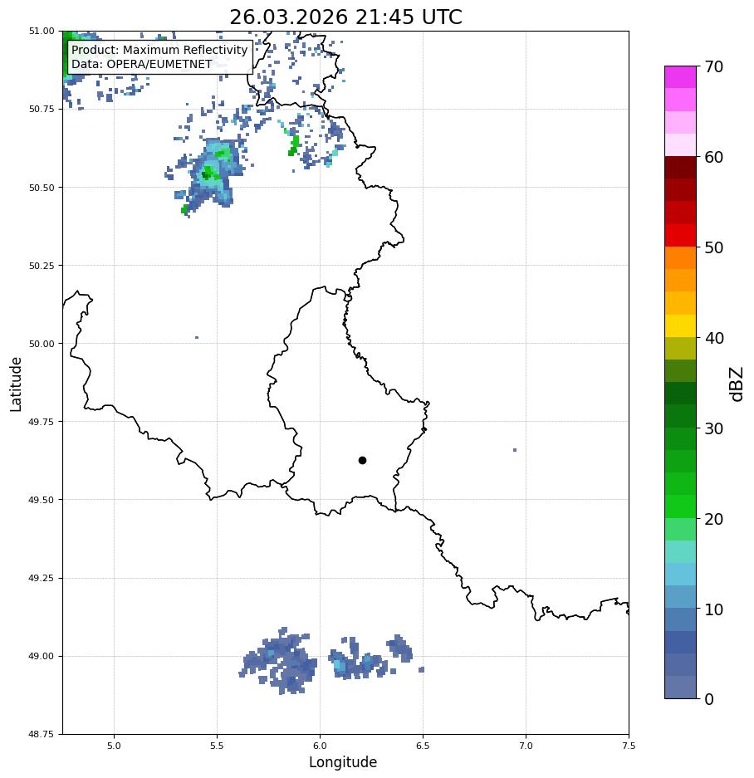Click the colorbar tick label 50
Screen dimensions: 754x778
coord(714,247)
